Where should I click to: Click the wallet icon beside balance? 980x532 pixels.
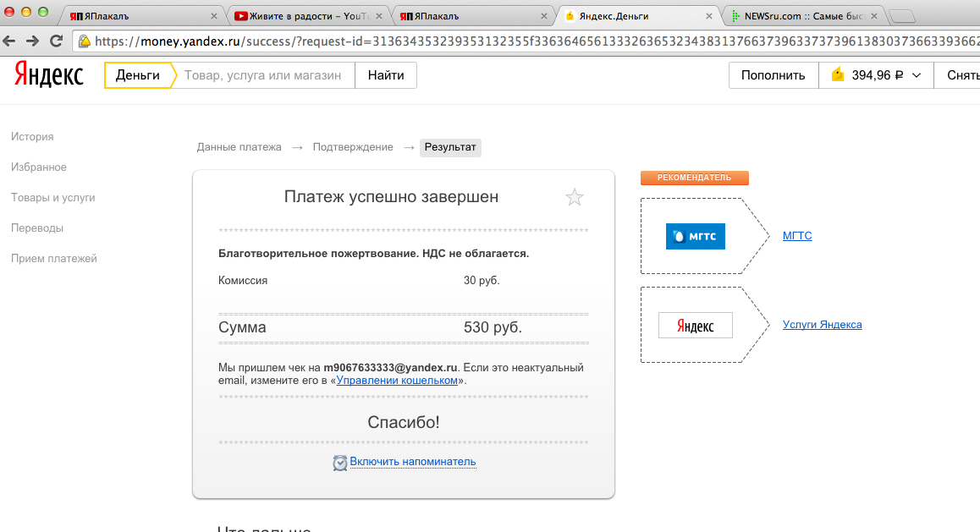coord(838,75)
